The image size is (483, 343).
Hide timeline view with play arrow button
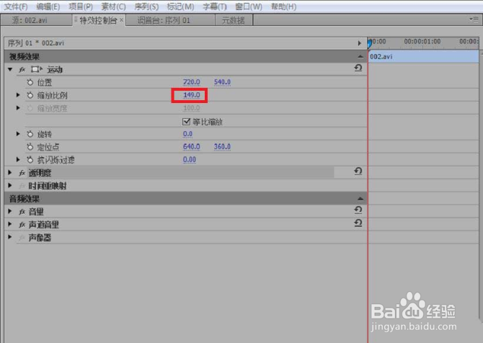pos(360,43)
